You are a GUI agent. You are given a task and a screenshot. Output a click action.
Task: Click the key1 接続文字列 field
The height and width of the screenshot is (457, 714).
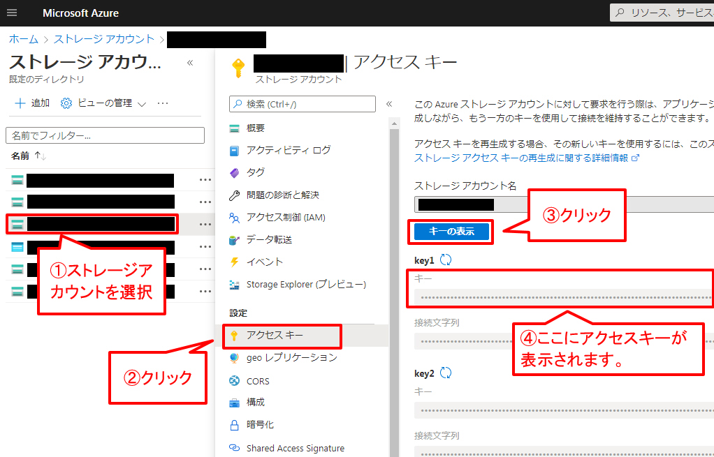click(564, 341)
